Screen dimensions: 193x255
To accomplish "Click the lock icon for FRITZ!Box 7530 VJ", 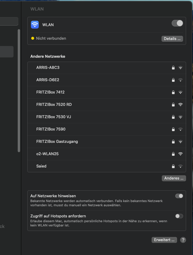I will pos(173,117).
